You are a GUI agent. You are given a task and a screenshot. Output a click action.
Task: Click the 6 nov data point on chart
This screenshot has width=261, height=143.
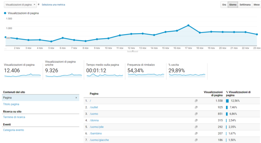[x=63, y=38]
